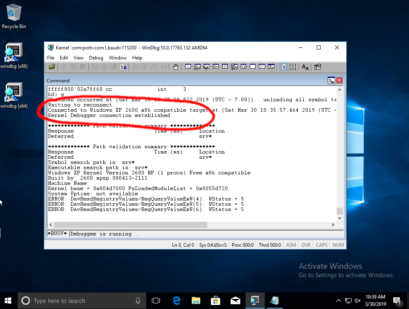Click the Options toolbar icon
Viewport: 409px width, 309px height.
tap(318, 67)
